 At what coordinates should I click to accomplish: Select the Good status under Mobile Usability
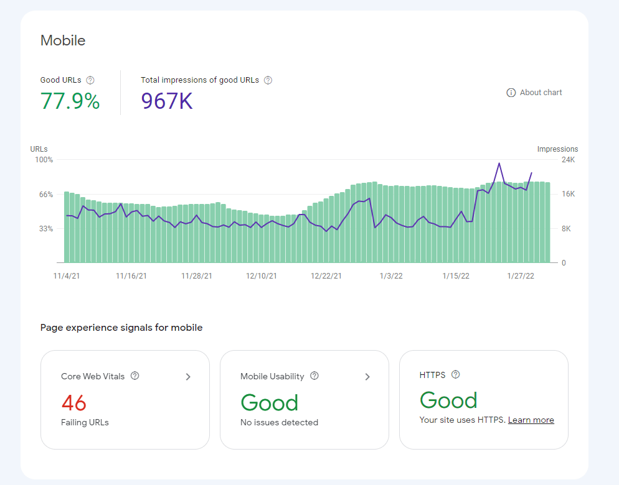click(269, 403)
